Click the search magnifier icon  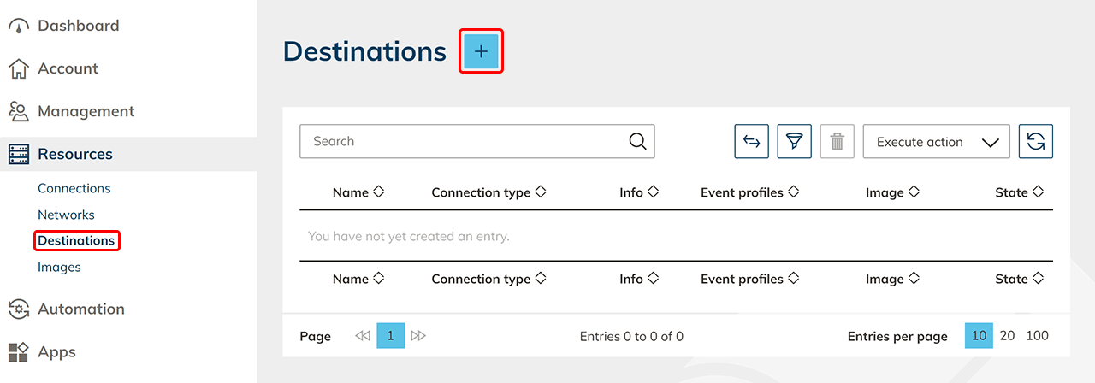click(637, 142)
